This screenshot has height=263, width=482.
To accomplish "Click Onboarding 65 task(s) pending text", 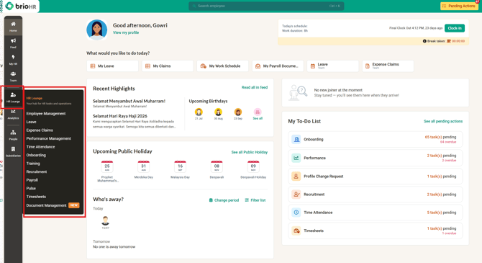I will click(440, 137).
